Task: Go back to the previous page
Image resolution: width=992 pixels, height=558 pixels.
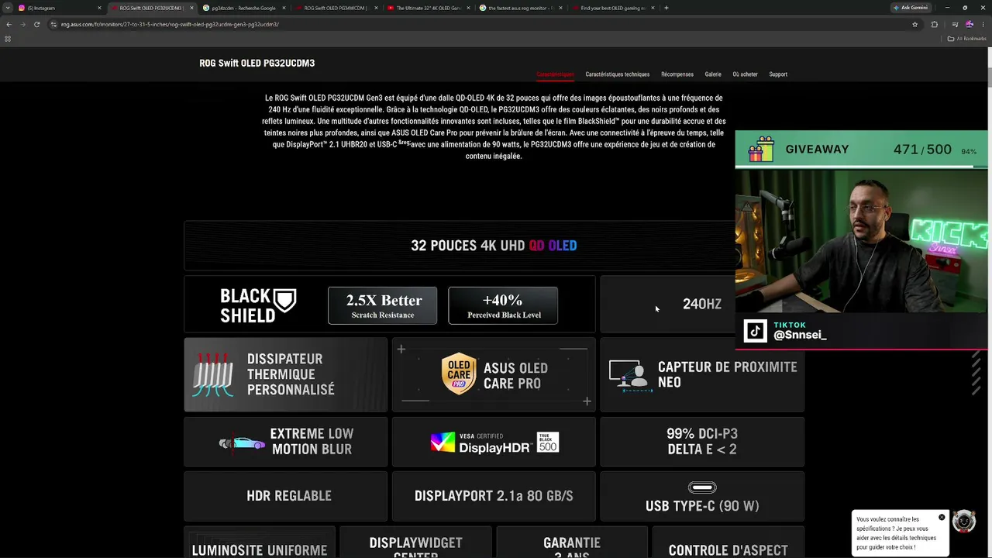Action: coord(9,24)
